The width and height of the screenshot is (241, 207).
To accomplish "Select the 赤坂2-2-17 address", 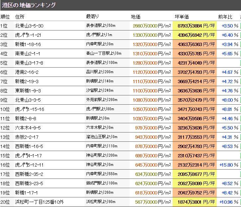I will click(x=27, y=137).
